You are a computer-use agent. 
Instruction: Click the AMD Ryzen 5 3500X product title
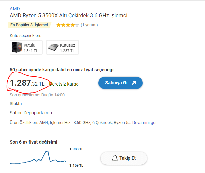coord(68,16)
